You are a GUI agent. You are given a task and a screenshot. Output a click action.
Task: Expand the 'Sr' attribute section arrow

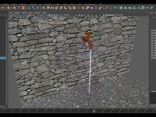click(152, 40)
